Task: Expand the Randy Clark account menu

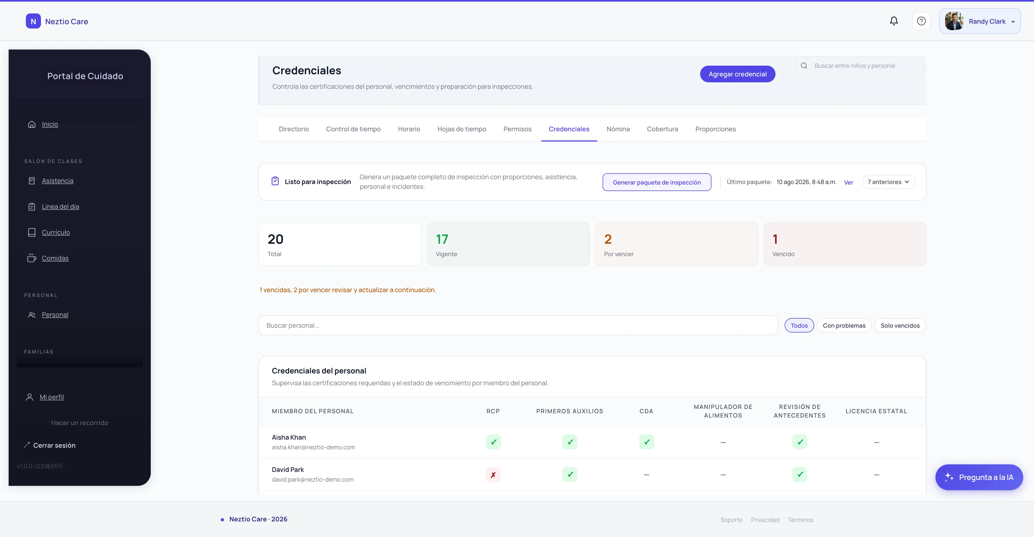Action: tap(979, 21)
